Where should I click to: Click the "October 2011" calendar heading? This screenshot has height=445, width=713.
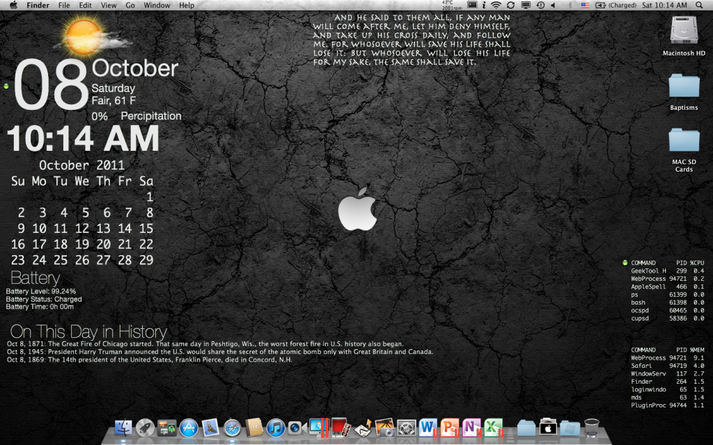82,165
